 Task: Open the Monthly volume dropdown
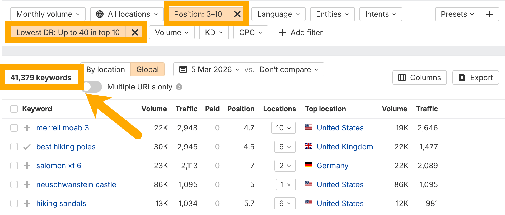(x=48, y=14)
